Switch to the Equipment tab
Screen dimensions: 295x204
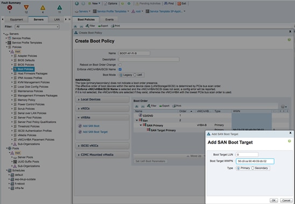(16, 19)
